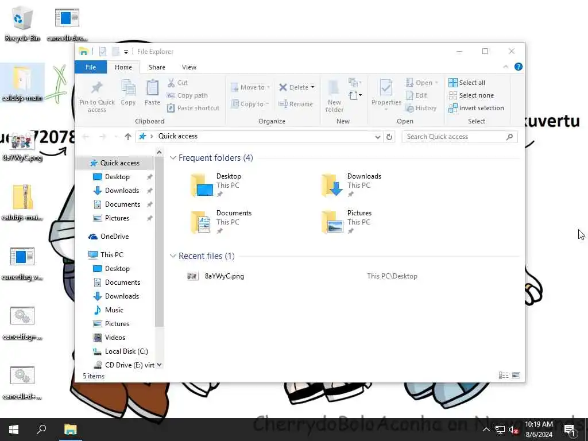588x441 pixels.
Task: Select Quick access in navigation pane
Action: 115,163
